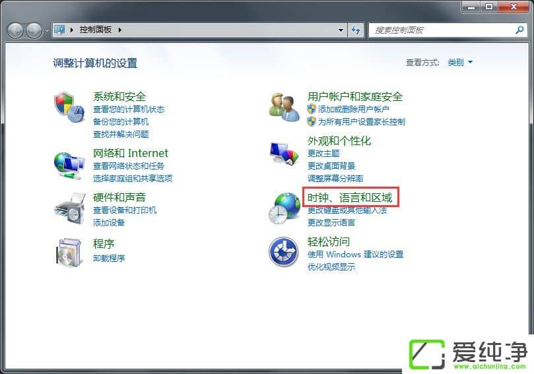Open 时钟、语言和区域 category heading
534x374 pixels.
click(x=350, y=197)
